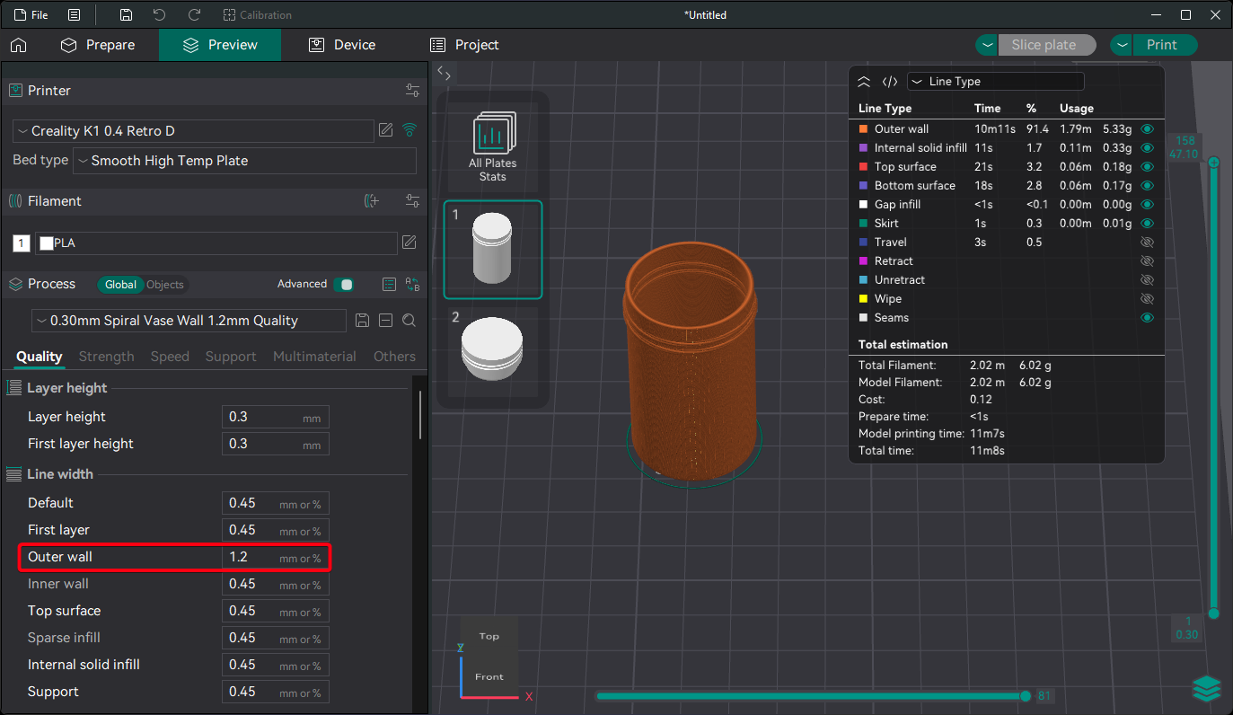1233x715 pixels.
Task: Show Travel moves in preview
Action: (x=1146, y=243)
